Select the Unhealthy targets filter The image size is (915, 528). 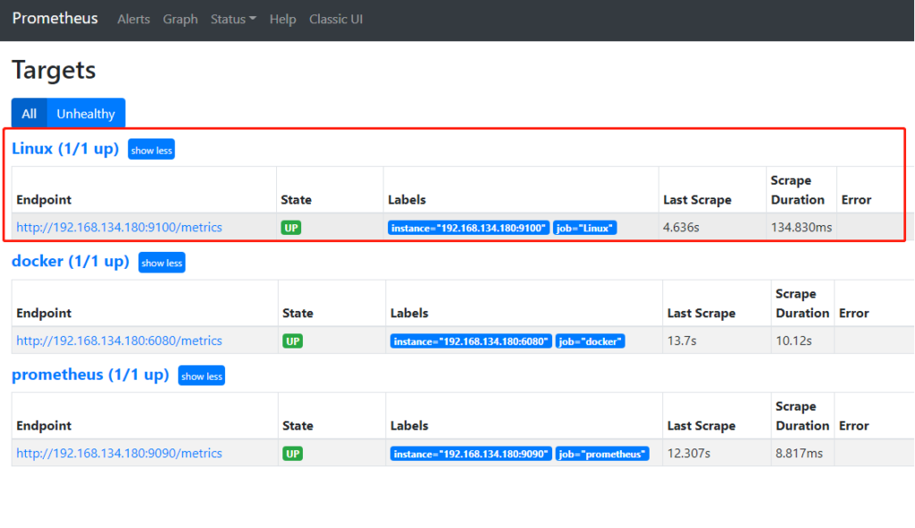(86, 113)
